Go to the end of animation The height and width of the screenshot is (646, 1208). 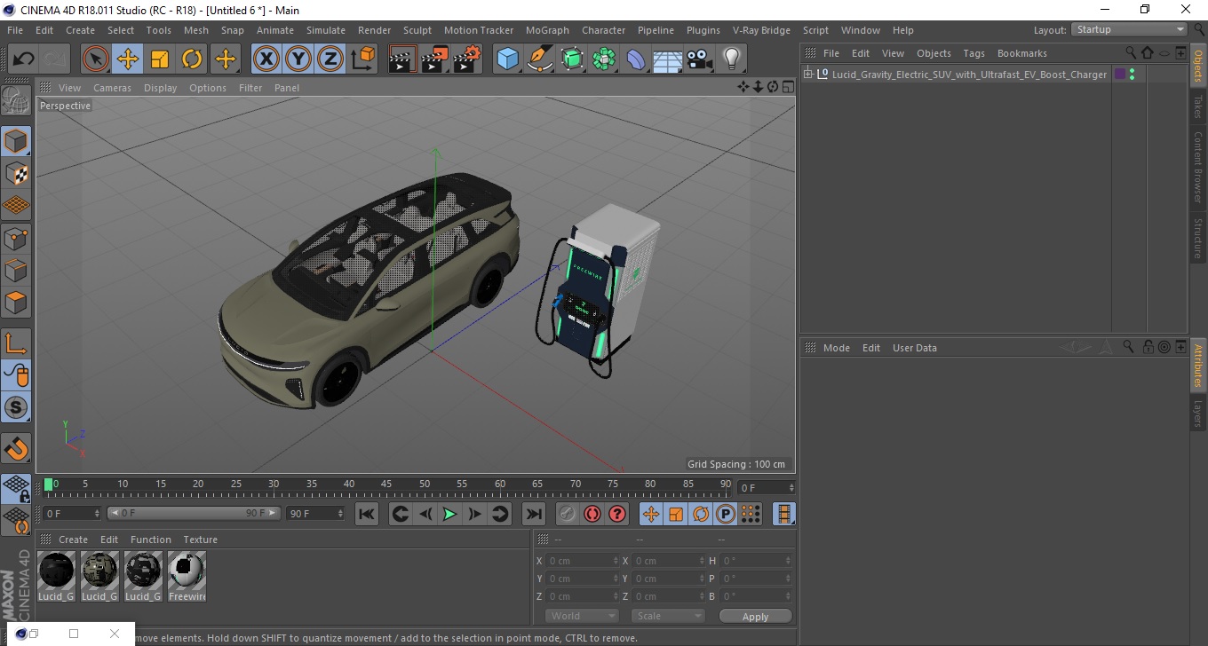click(533, 514)
